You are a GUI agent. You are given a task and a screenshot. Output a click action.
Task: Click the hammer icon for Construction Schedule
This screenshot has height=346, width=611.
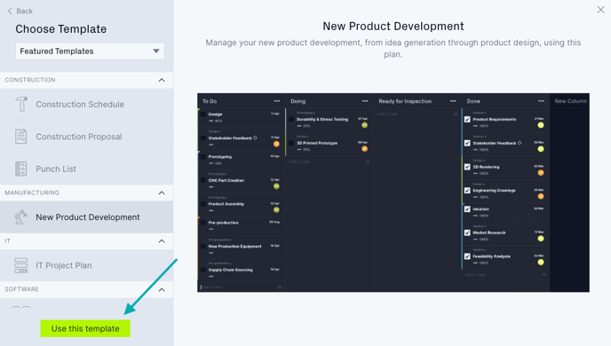21,104
